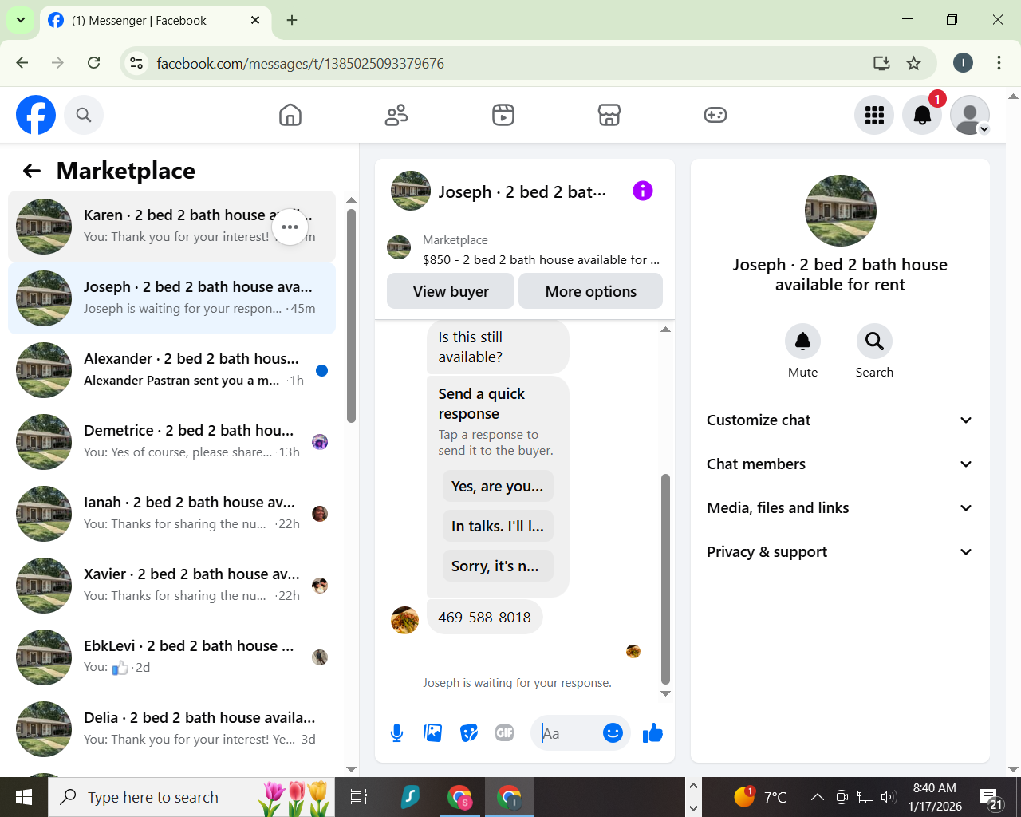1021x817 pixels.
Task: Show hidden system tray icons
Action: 818,797
